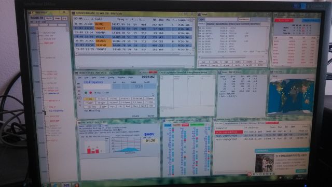Click the photo thumbnail in news popup
Image resolution: width=332 pixels, height=187 pixels.
coord(265,163)
